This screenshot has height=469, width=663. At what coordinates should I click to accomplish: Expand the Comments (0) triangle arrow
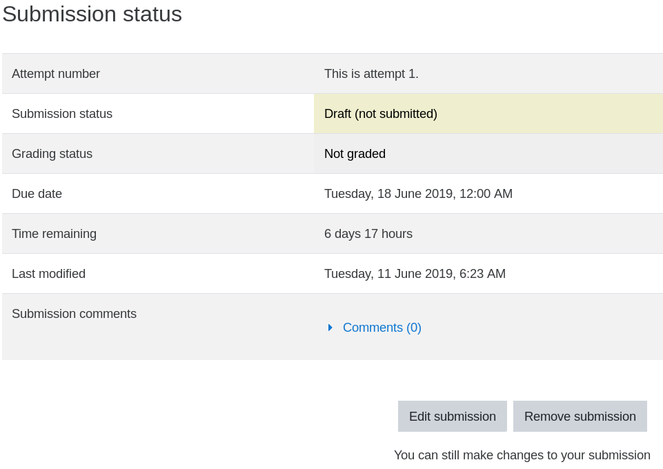(x=330, y=328)
